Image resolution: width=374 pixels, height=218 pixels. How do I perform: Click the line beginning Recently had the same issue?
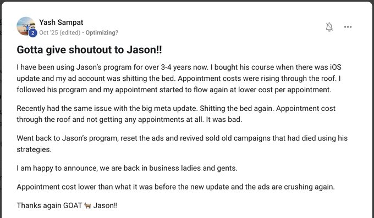click(x=176, y=108)
